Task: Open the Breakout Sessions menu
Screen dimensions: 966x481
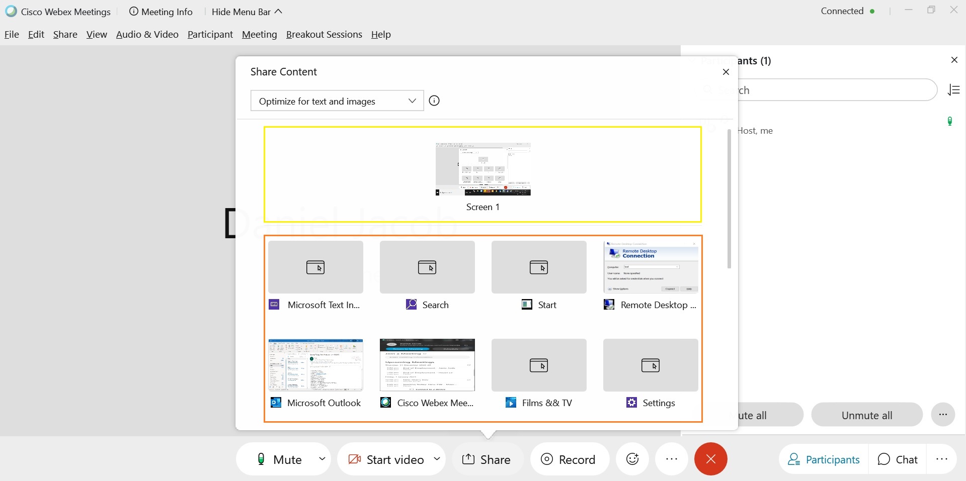Action: (x=324, y=34)
